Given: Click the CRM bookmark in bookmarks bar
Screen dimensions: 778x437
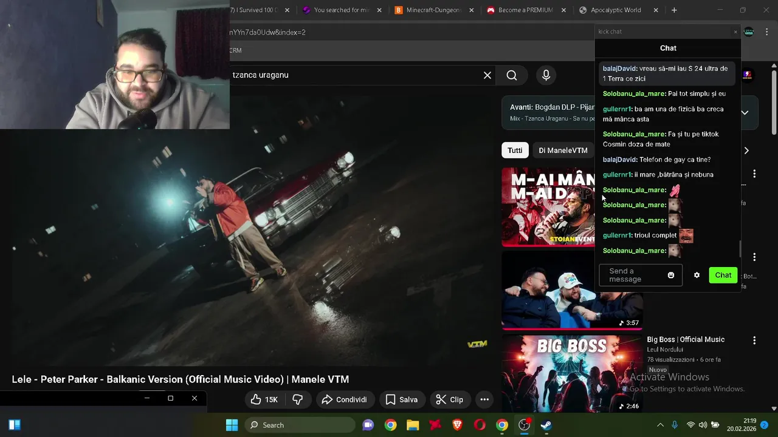Looking at the screenshot, I should coord(236,50).
